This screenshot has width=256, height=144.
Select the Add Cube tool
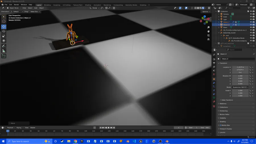[4, 56]
